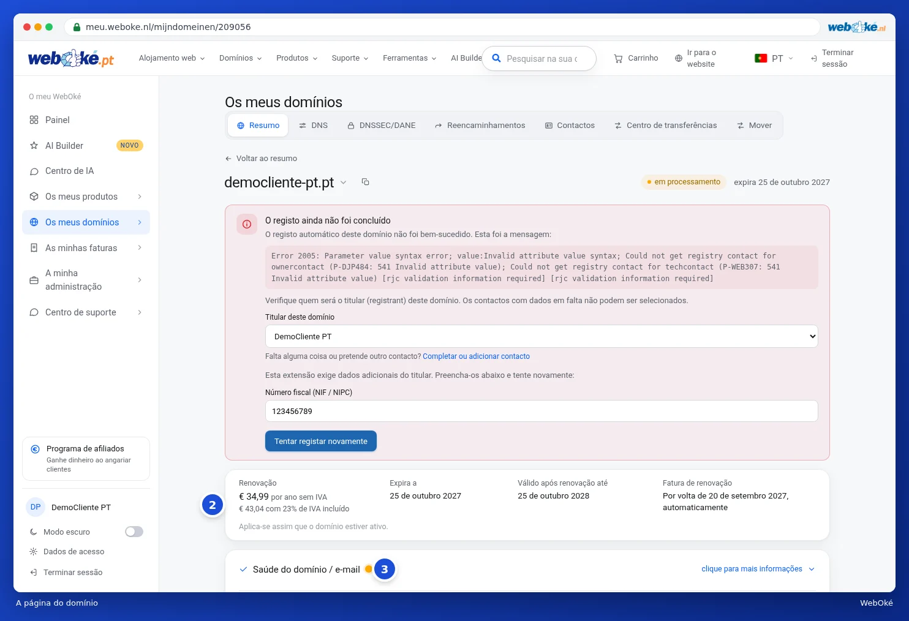
Task: Open the Carrinho shopping cart
Action: coord(636,58)
